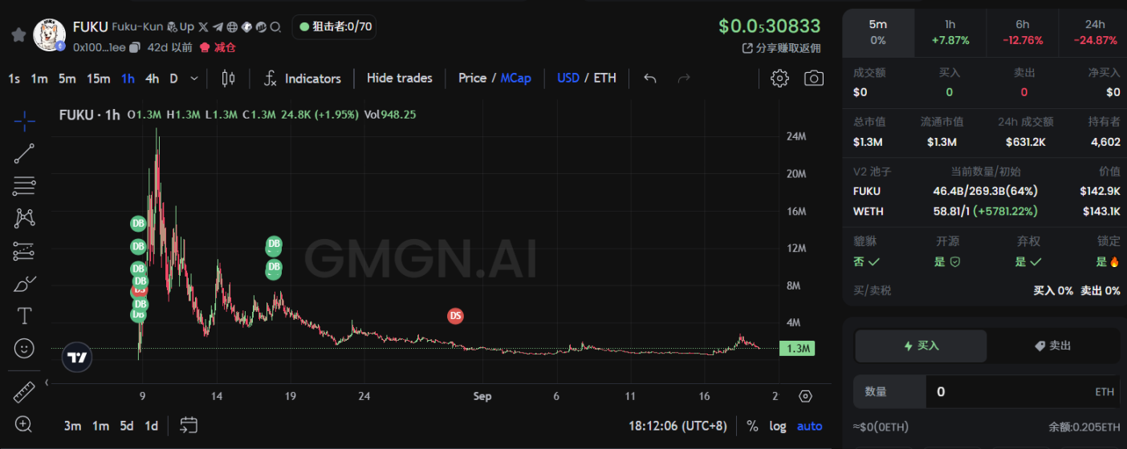The image size is (1127, 449).
Task: Open the FUKU dog avatar image
Action: 50,35
